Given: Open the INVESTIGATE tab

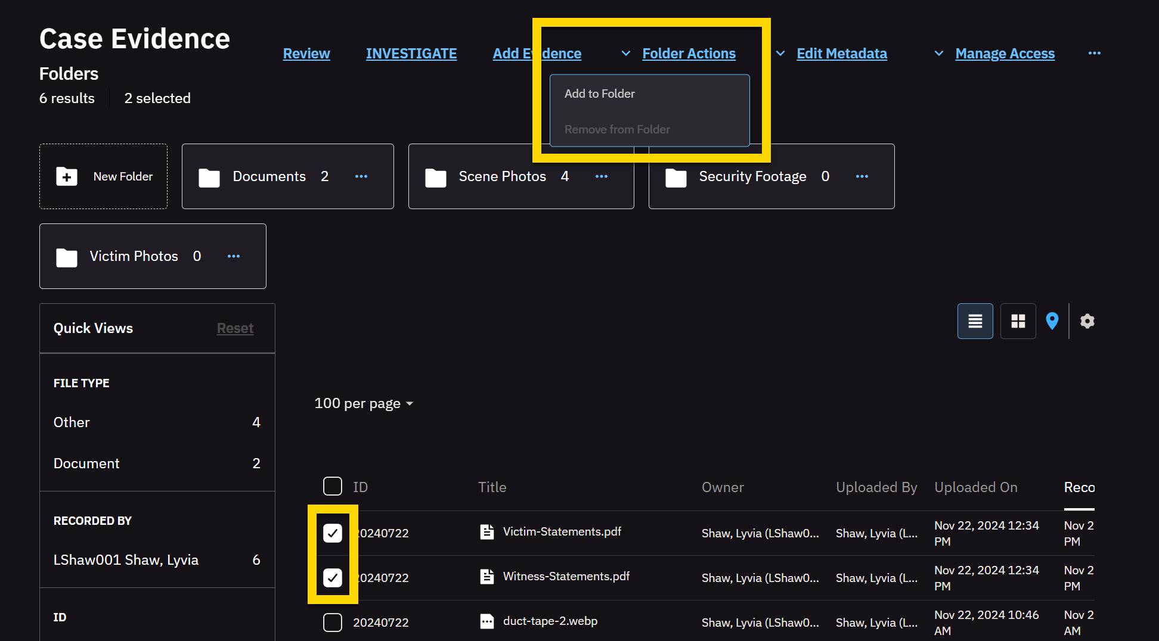Looking at the screenshot, I should pos(411,54).
